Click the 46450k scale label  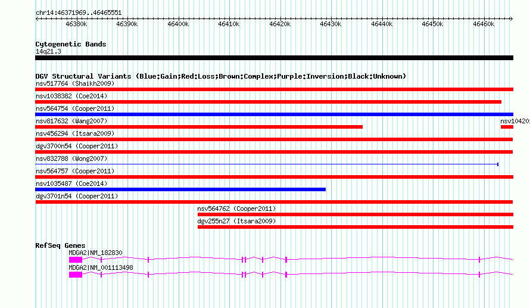click(432, 24)
